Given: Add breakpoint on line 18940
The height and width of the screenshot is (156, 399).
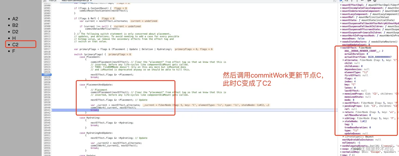Looking at the screenshot, I should click(47, 107).
